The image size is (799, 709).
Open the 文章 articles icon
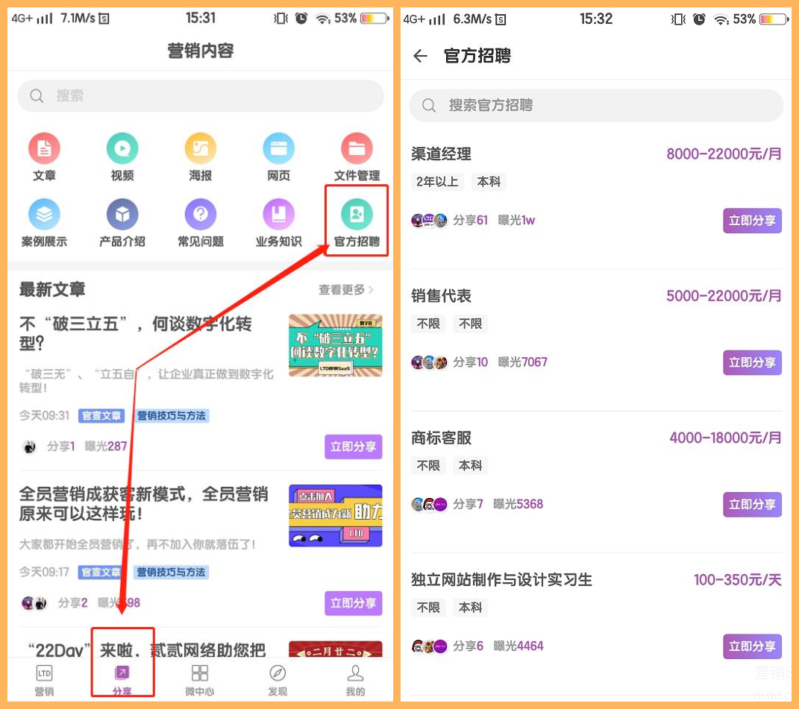(x=44, y=150)
